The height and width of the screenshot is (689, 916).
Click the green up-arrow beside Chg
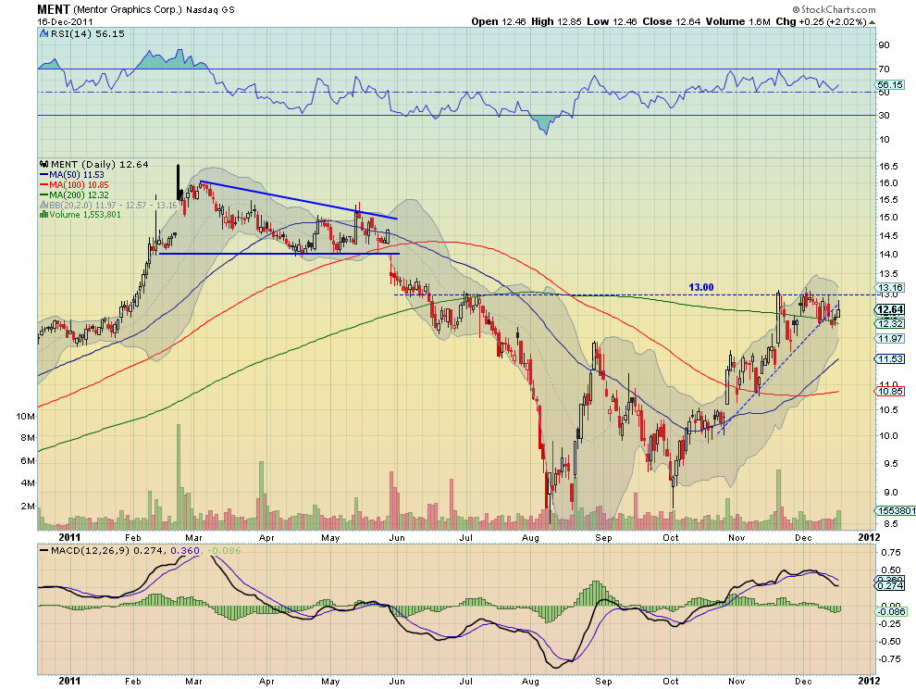[x=873, y=22]
